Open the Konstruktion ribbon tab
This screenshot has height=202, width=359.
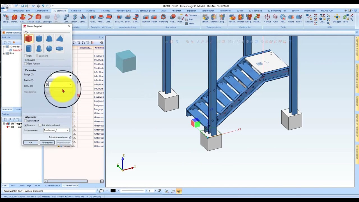tap(42, 11)
